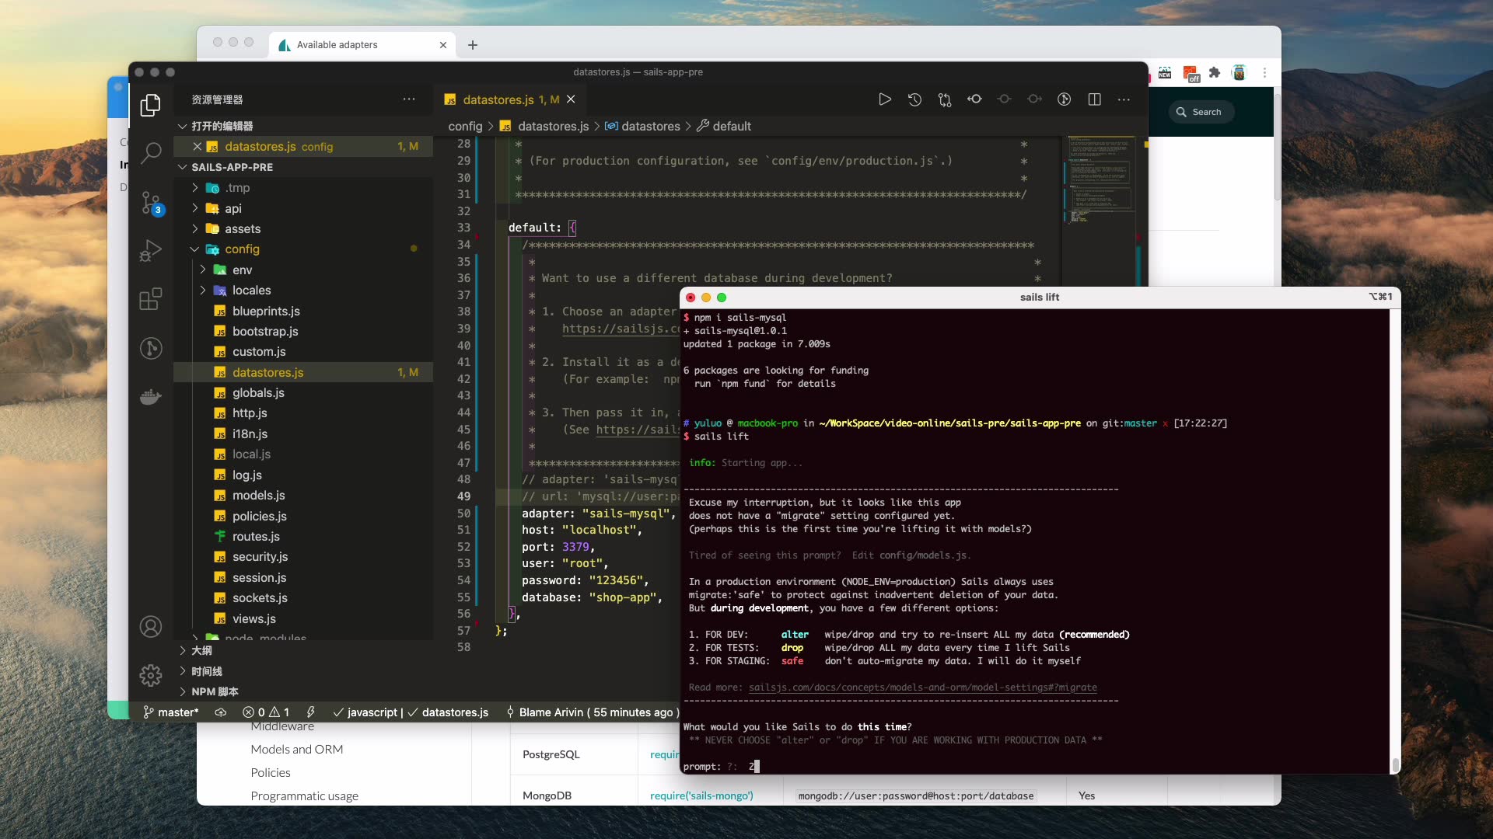Close the datastores.js editor tab
Viewport: 1493px width, 839px height.
pyautogui.click(x=571, y=99)
